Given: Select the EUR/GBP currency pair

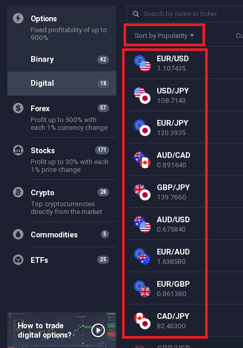Looking at the screenshot, I should tap(166, 288).
